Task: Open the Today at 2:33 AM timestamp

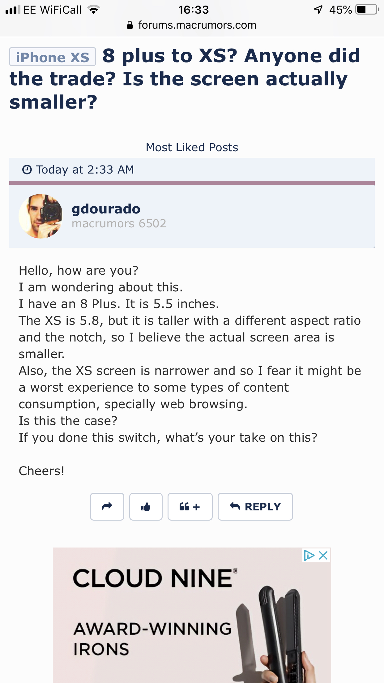Action: click(x=85, y=170)
